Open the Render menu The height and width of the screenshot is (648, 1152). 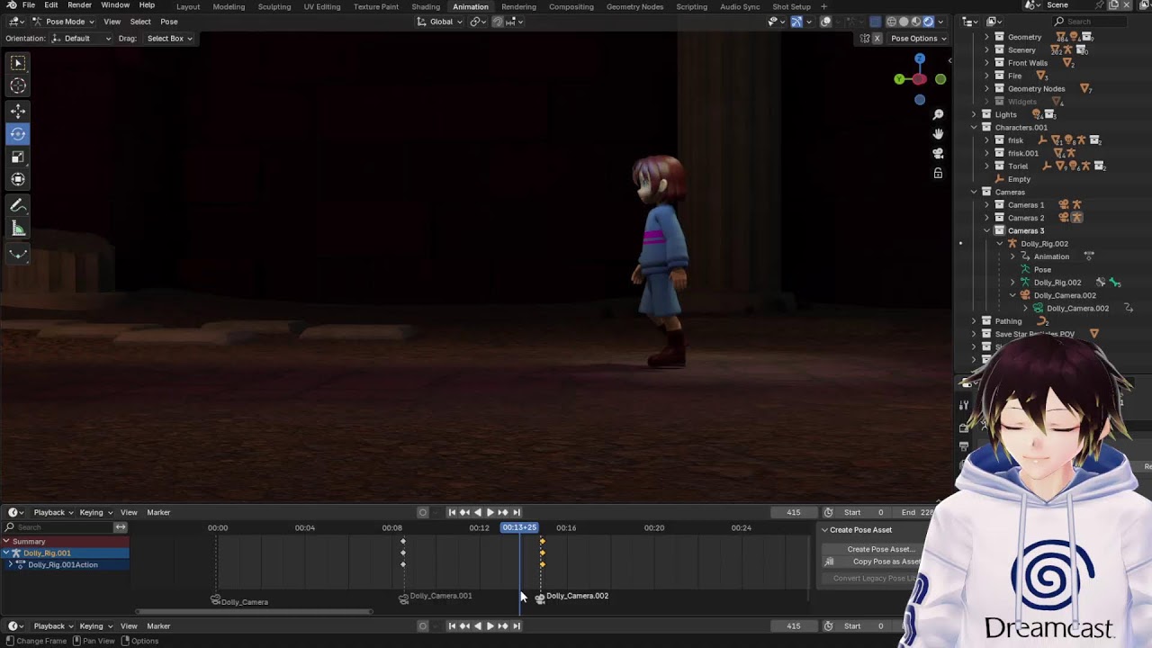point(79,5)
